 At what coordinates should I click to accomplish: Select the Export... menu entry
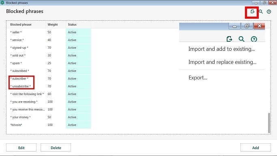point(198,78)
